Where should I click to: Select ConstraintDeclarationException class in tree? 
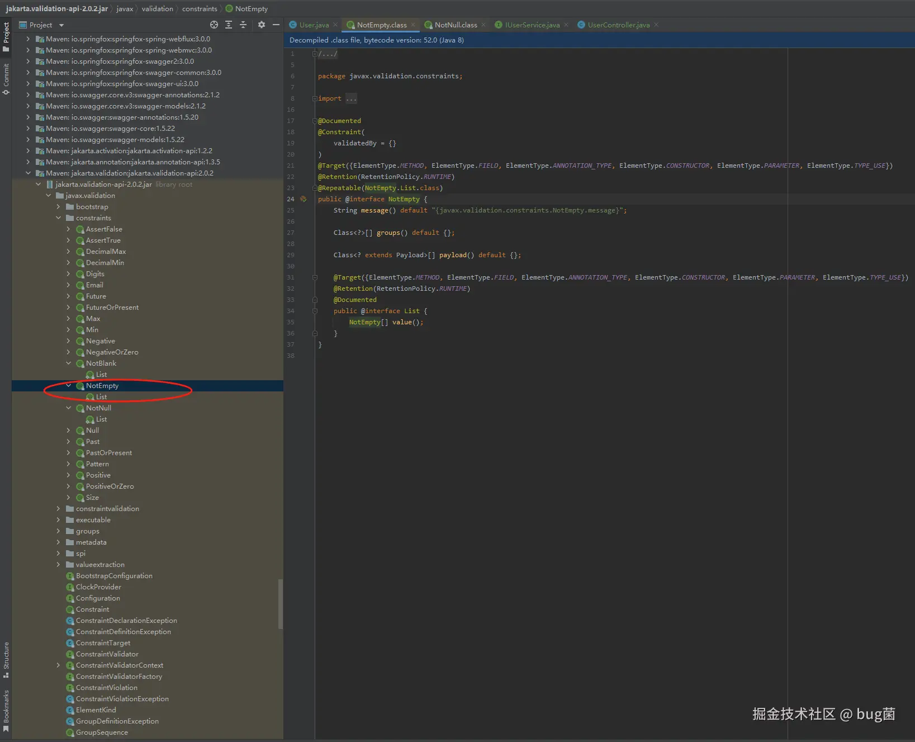[126, 621]
